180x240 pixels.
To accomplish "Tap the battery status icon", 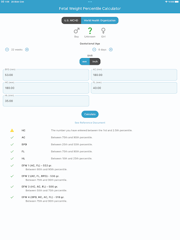I will 177,2.
